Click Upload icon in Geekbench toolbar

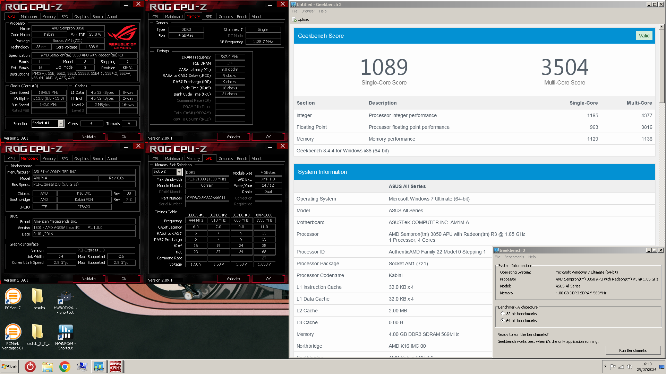click(x=294, y=19)
